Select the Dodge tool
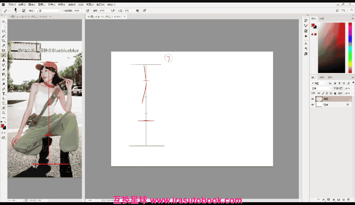Screen dimensions: 355x205 click(x=3, y=84)
